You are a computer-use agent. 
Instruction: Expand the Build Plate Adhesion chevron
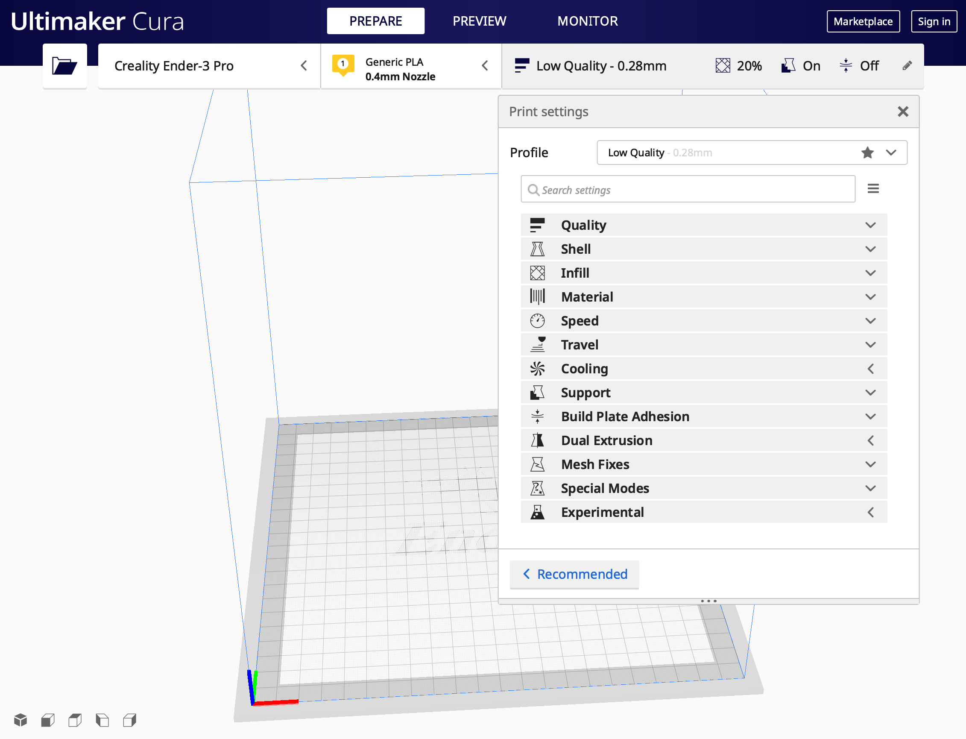click(870, 416)
